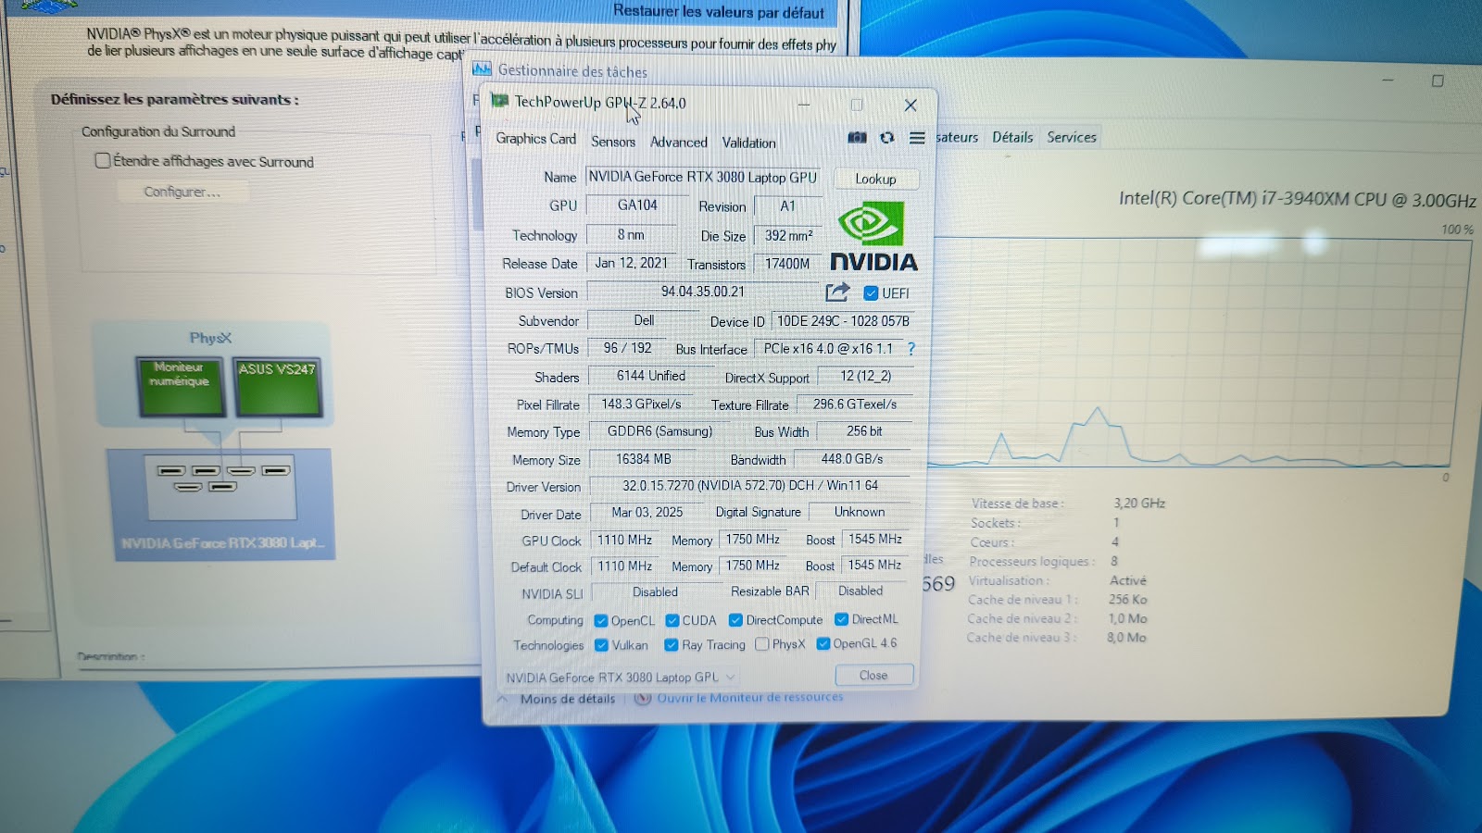Click the Release Date Jan 12, 2021 value
This screenshot has height=833, width=1482.
[631, 263]
